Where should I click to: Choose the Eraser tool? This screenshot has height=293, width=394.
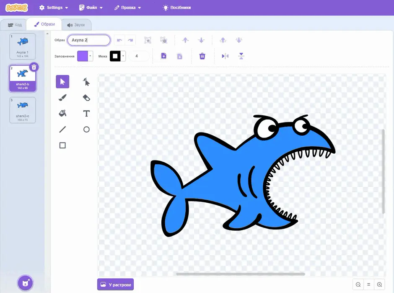86,97
